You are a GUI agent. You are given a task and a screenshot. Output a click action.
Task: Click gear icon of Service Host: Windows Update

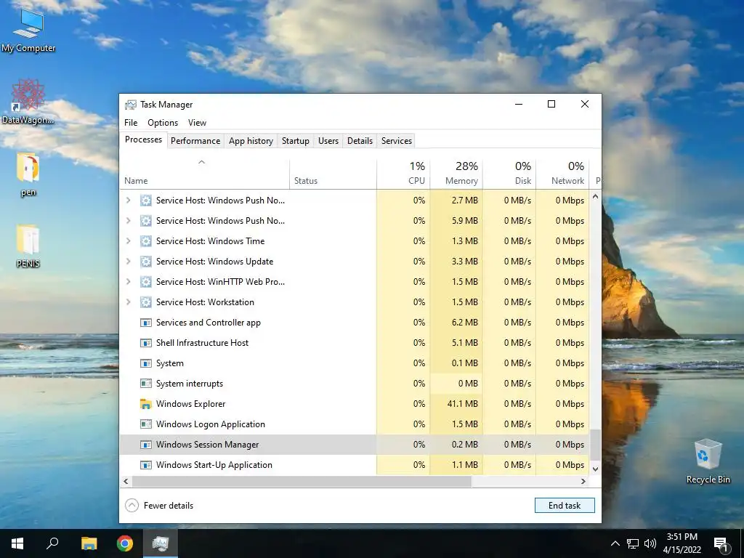145,262
